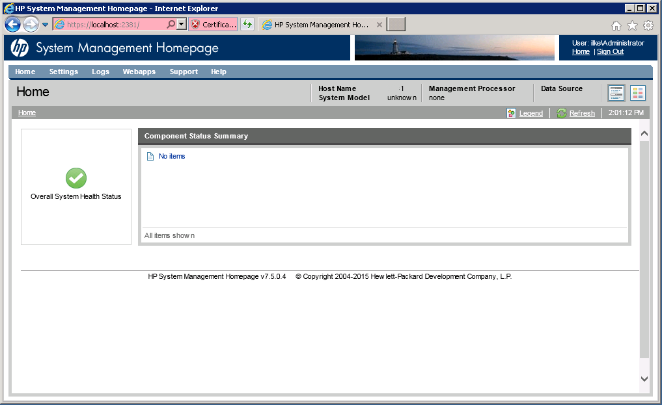The height and width of the screenshot is (405, 662).
Task: Click the Home breadcrumb link
Action: [27, 112]
